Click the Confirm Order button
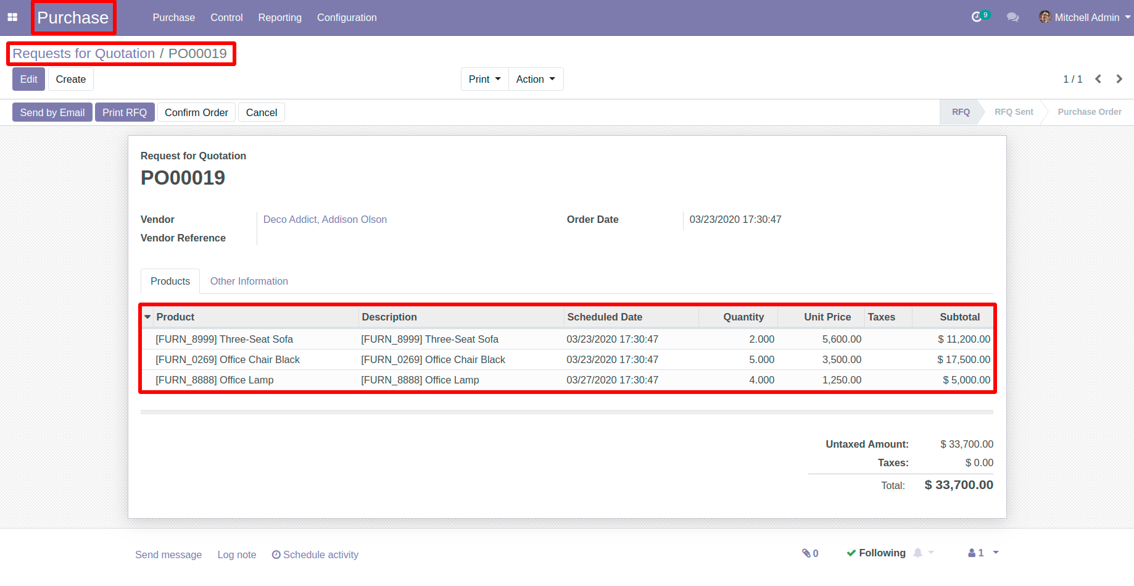 pyautogui.click(x=196, y=112)
